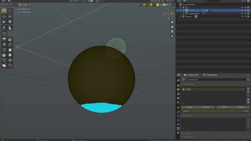Viewport: 251px width, 141px height.
Task: Expand the Camera row in outliner
Action: click(x=180, y=16)
